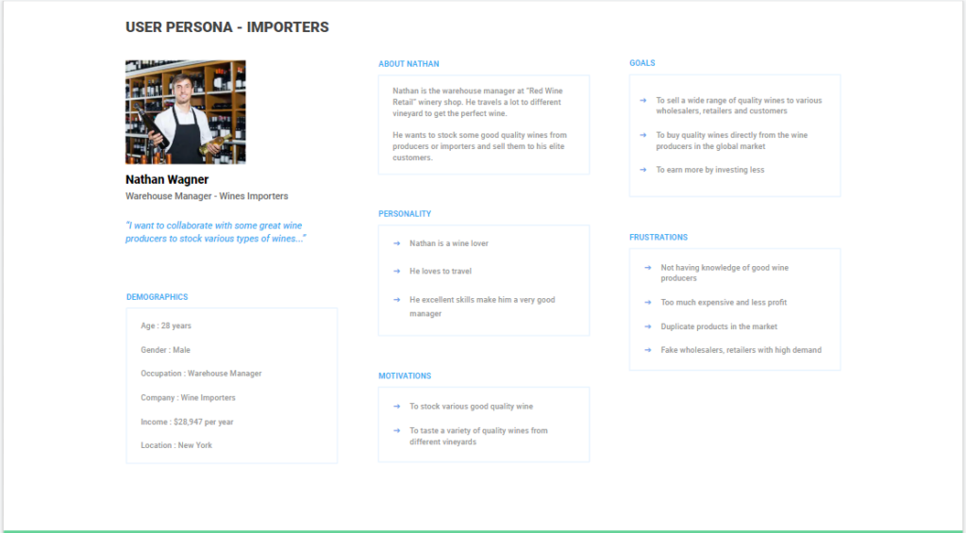Click arrow bullet beside 'Too much expensive'
Screen dimensions: 966x533
click(648, 302)
